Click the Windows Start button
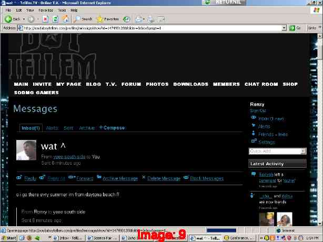323x242 pixels. 8,238
